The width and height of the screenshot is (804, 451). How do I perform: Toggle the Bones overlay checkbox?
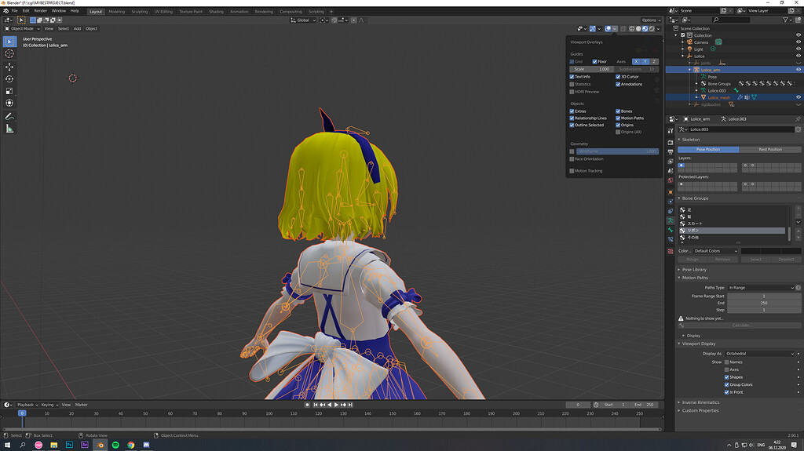[618, 111]
